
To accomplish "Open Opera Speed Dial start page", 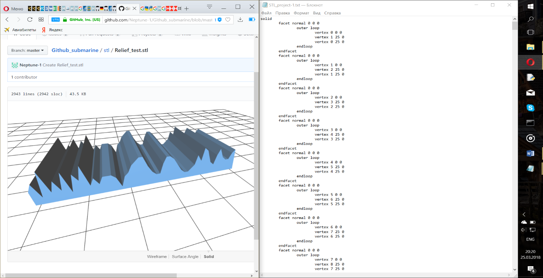I will click(x=41, y=20).
